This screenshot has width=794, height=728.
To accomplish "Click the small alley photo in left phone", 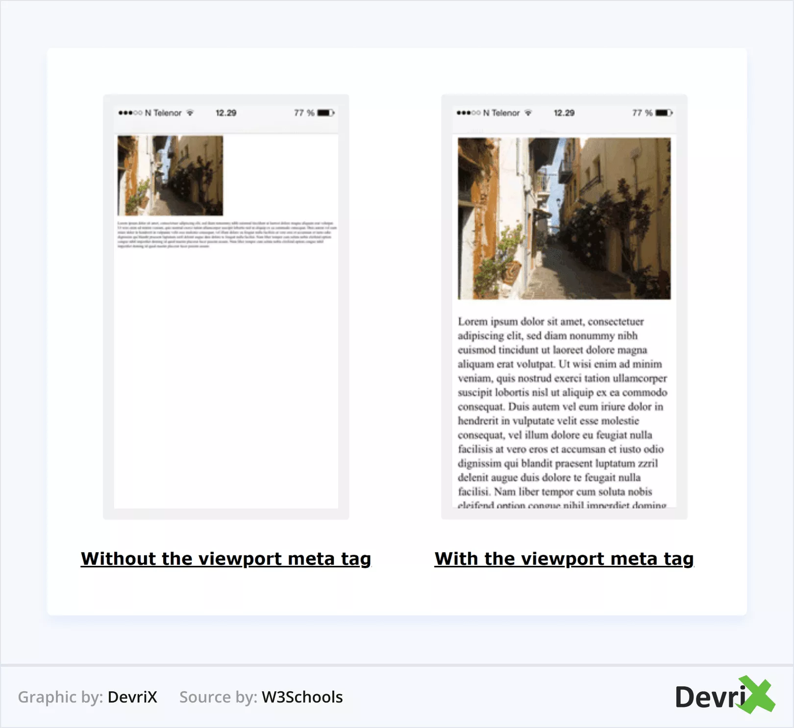I will point(170,175).
